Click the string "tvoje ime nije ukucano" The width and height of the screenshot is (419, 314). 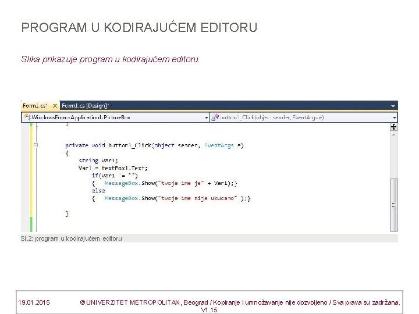click(x=197, y=198)
